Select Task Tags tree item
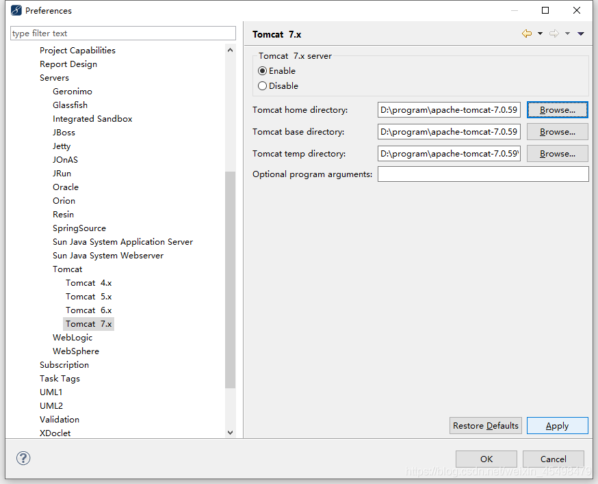 [60, 379]
